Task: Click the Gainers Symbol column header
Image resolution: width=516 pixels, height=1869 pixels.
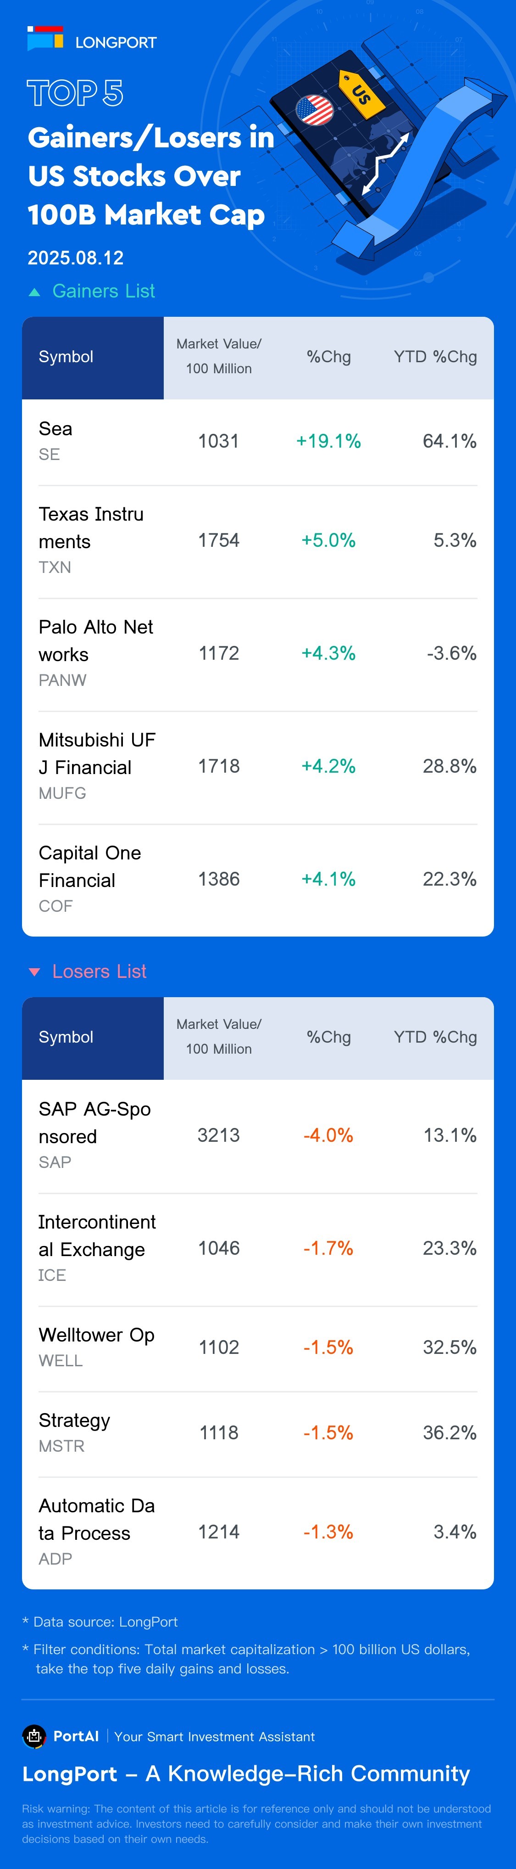Action: [x=66, y=357]
